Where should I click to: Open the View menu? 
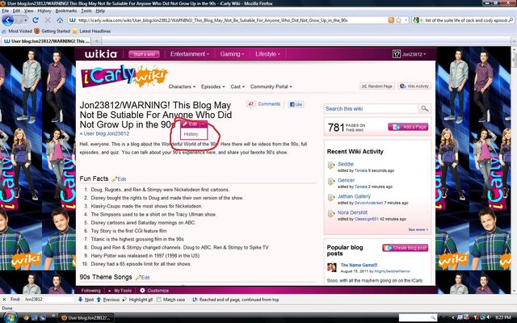[29, 10]
